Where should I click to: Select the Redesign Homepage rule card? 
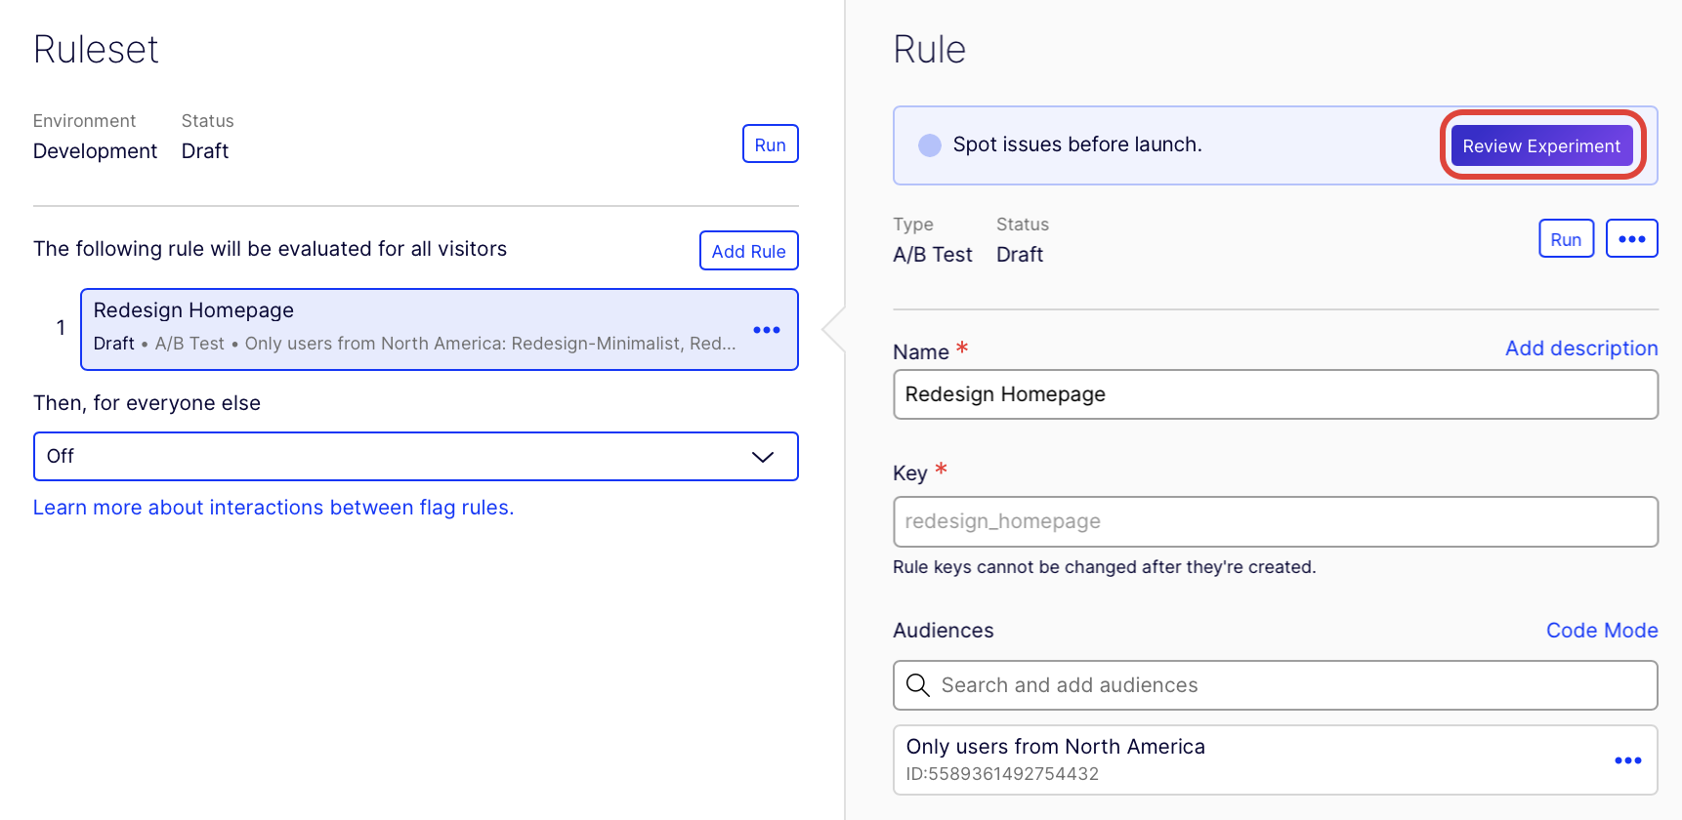click(410, 329)
